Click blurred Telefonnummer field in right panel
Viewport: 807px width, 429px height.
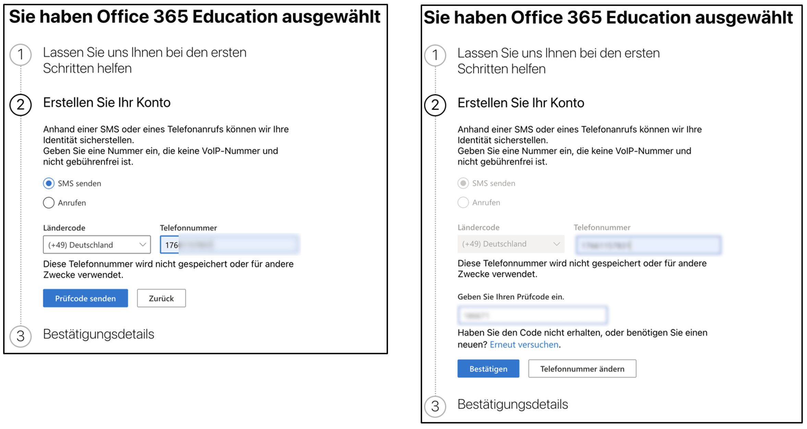pos(648,245)
